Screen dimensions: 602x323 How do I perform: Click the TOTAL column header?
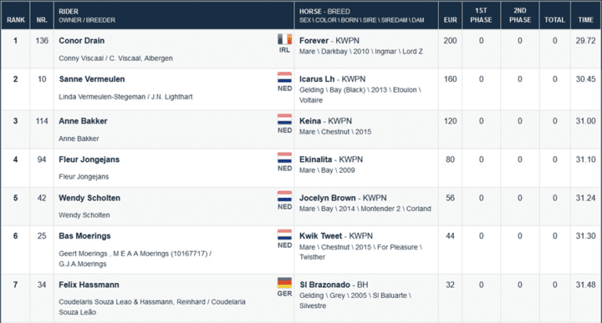pyautogui.click(x=554, y=20)
